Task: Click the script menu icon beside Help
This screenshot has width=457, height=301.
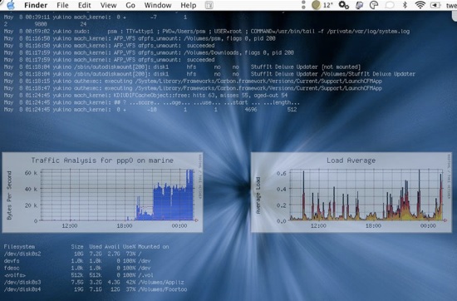Action: (x=209, y=5)
